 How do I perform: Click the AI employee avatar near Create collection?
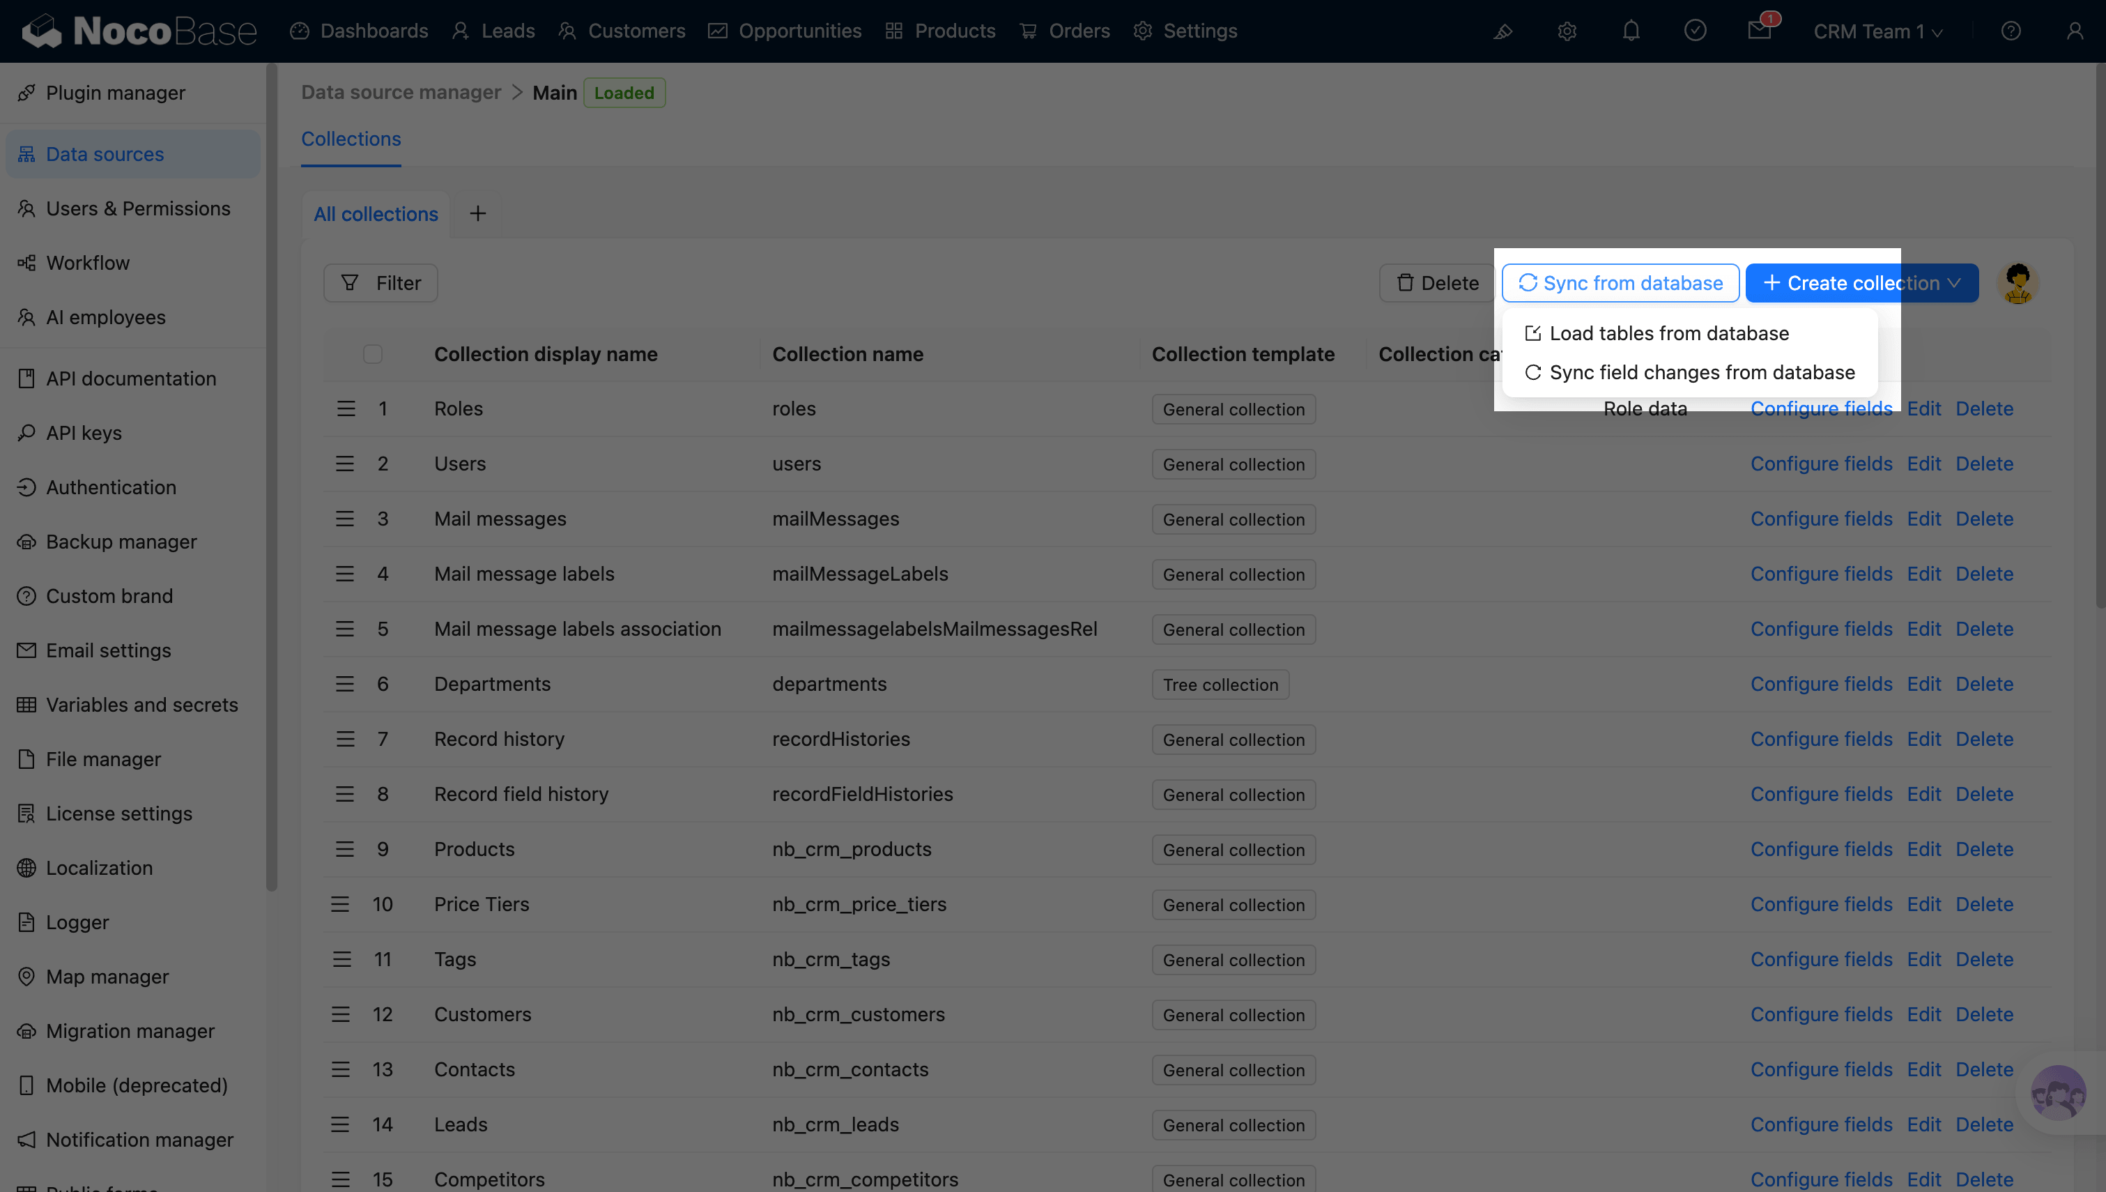pyautogui.click(x=2017, y=283)
